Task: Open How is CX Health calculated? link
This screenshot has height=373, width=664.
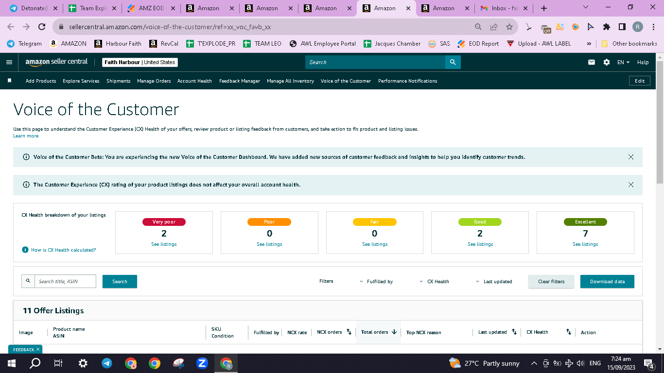Action: click(64, 250)
